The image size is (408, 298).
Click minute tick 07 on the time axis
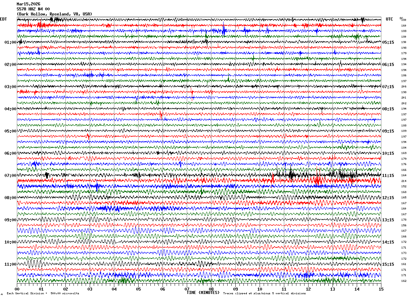point(187,289)
